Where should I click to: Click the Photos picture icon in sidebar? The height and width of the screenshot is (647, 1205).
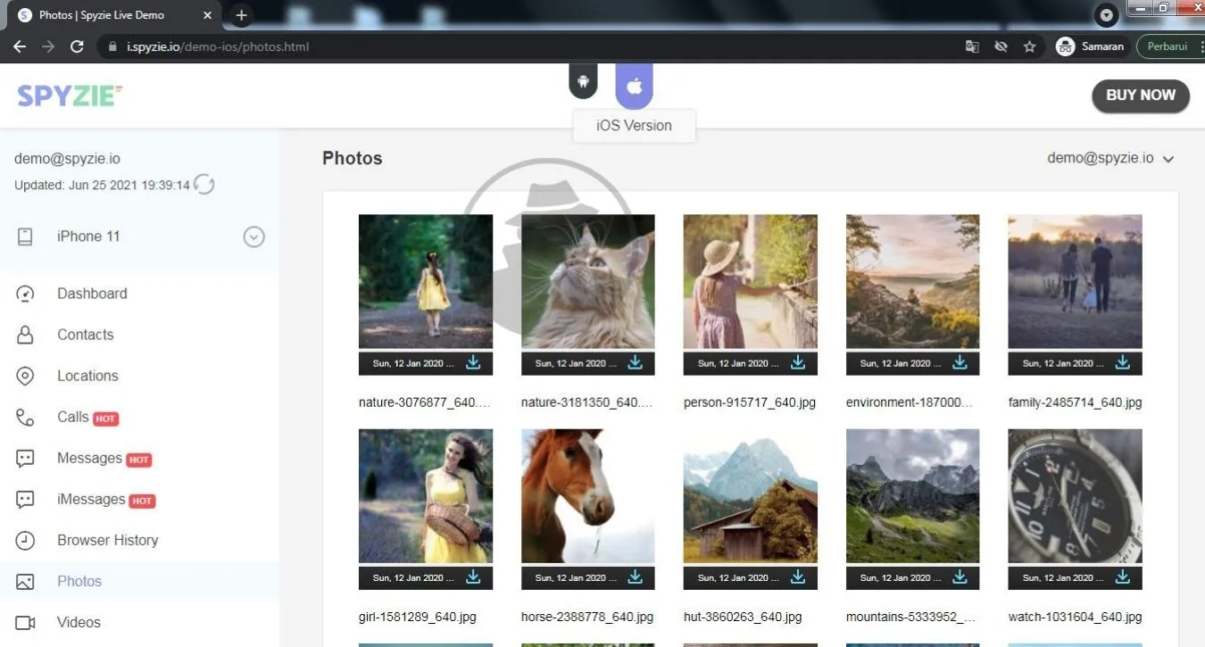pos(25,582)
